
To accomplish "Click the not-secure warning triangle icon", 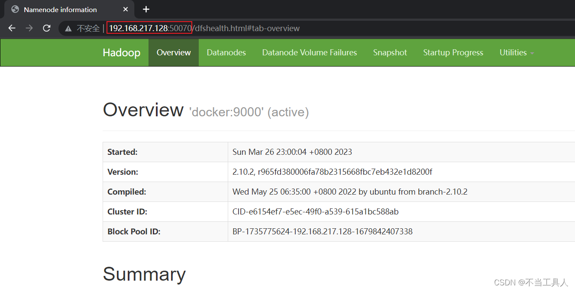I will [x=68, y=29].
